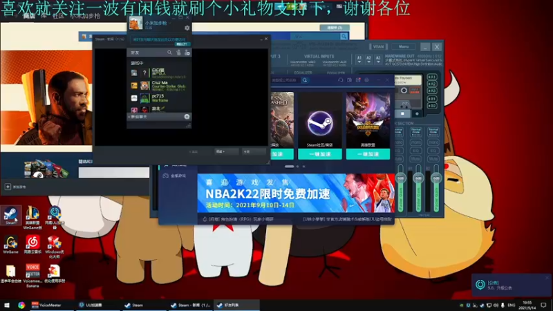Open the NBA2K22 free acceleration banner
The image size is (553, 311).
[296, 194]
